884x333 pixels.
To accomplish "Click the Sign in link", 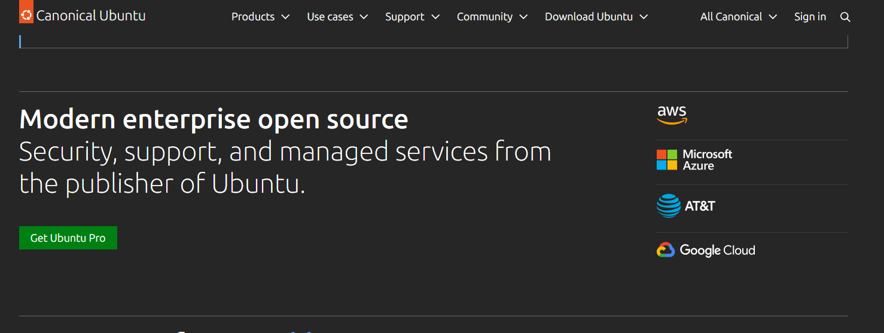I will [x=810, y=17].
